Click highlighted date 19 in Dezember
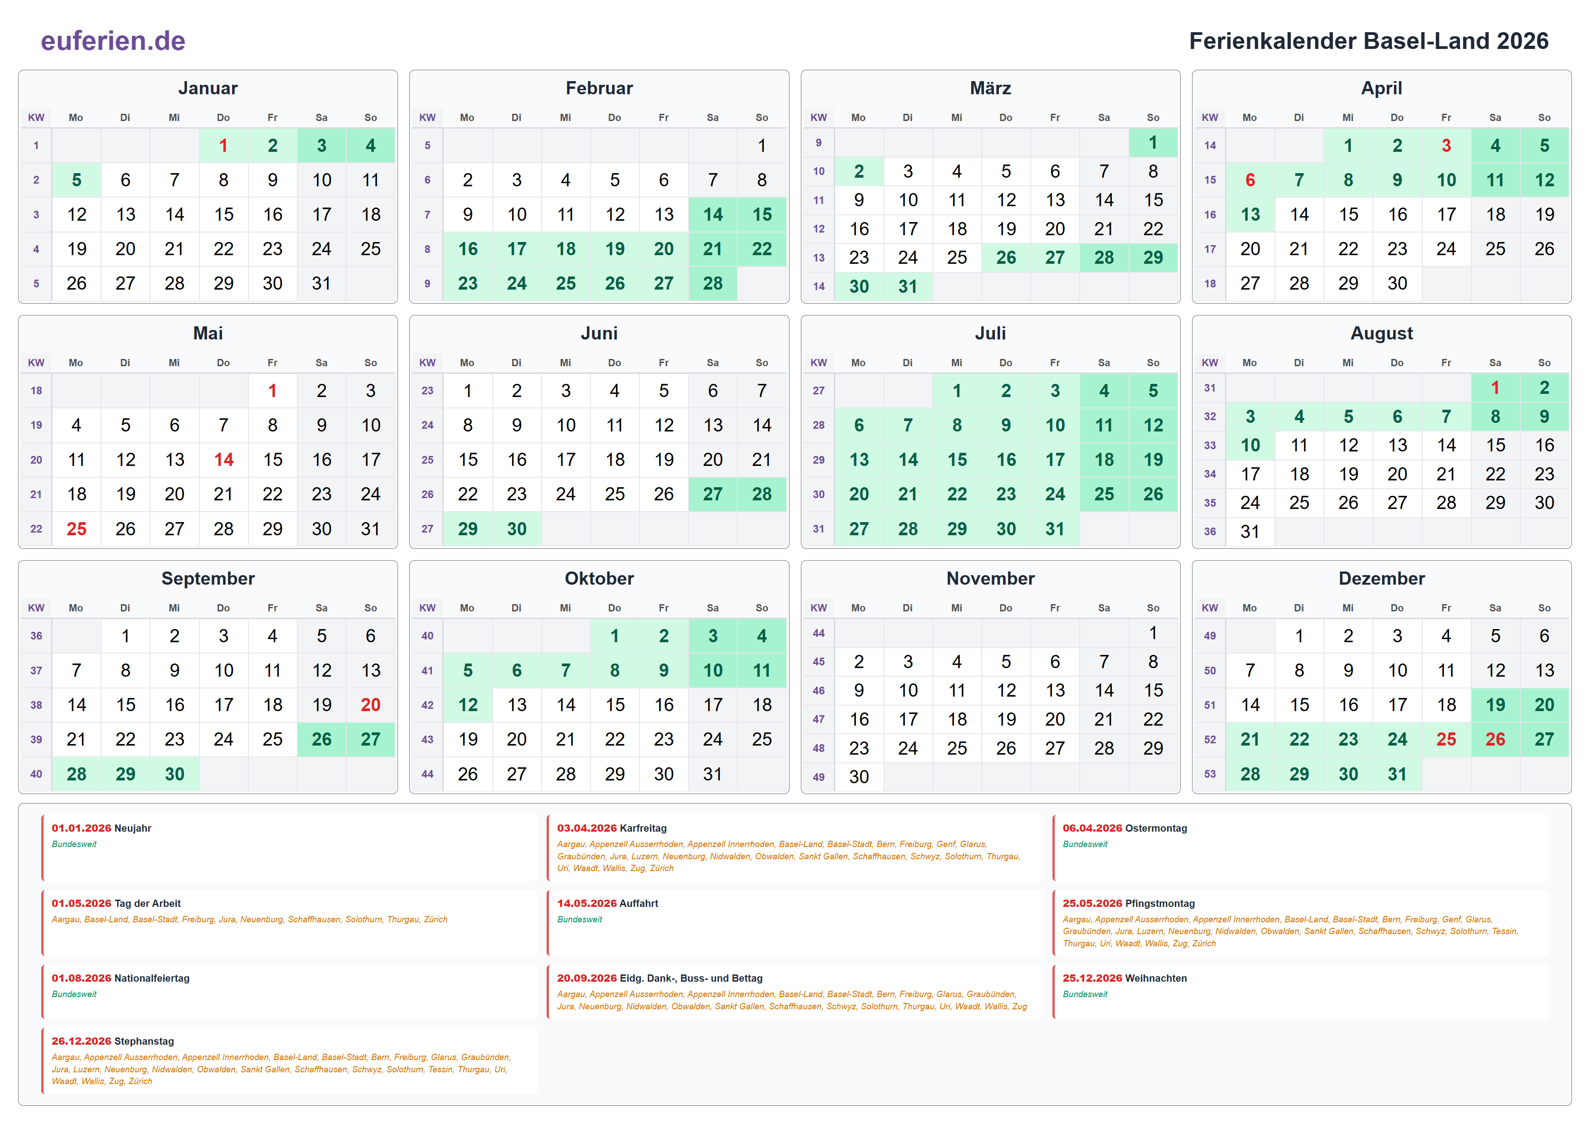This screenshot has height=1124, width=1590. (x=1495, y=705)
